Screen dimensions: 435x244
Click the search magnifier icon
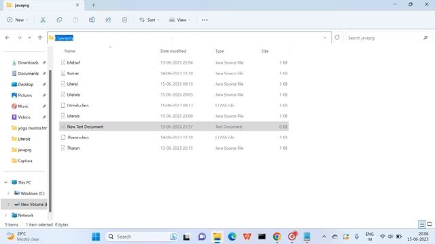coord(425,38)
